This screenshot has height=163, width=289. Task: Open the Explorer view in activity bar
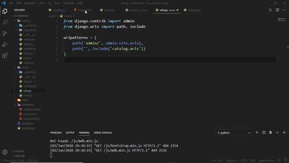[x=5, y=11]
